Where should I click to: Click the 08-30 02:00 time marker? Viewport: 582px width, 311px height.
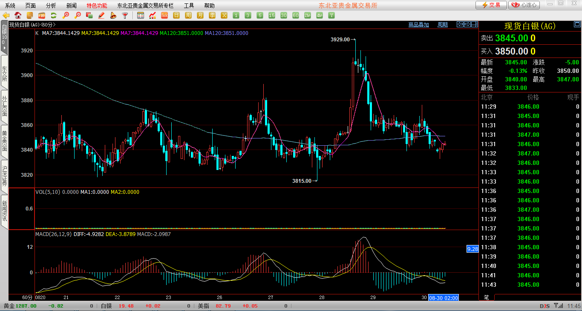(444, 297)
